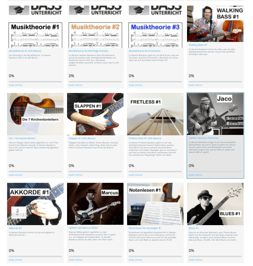
Task: Click Kurs Status under Blues #1
Action: (x=195, y=260)
